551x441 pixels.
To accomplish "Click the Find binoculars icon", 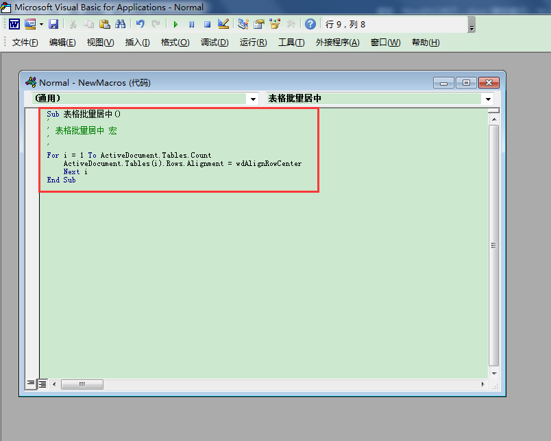I will [x=121, y=24].
